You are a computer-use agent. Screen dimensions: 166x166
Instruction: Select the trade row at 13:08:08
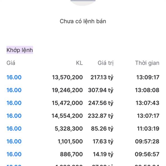(83, 90)
